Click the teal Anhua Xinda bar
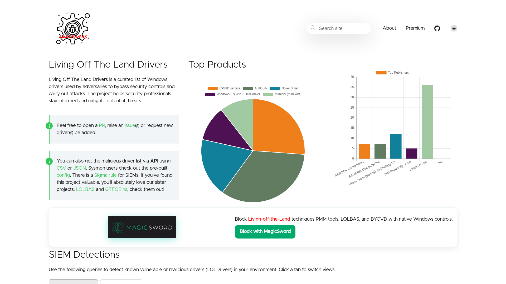The image size is (506, 284). tap(396, 146)
